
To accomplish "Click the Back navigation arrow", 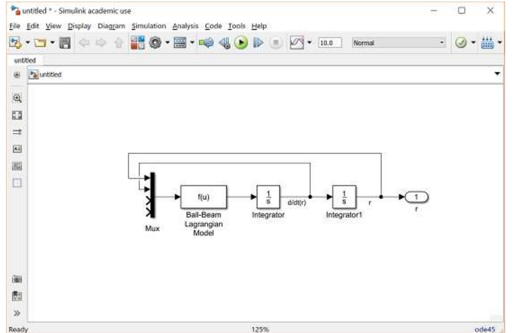I will click(x=84, y=43).
